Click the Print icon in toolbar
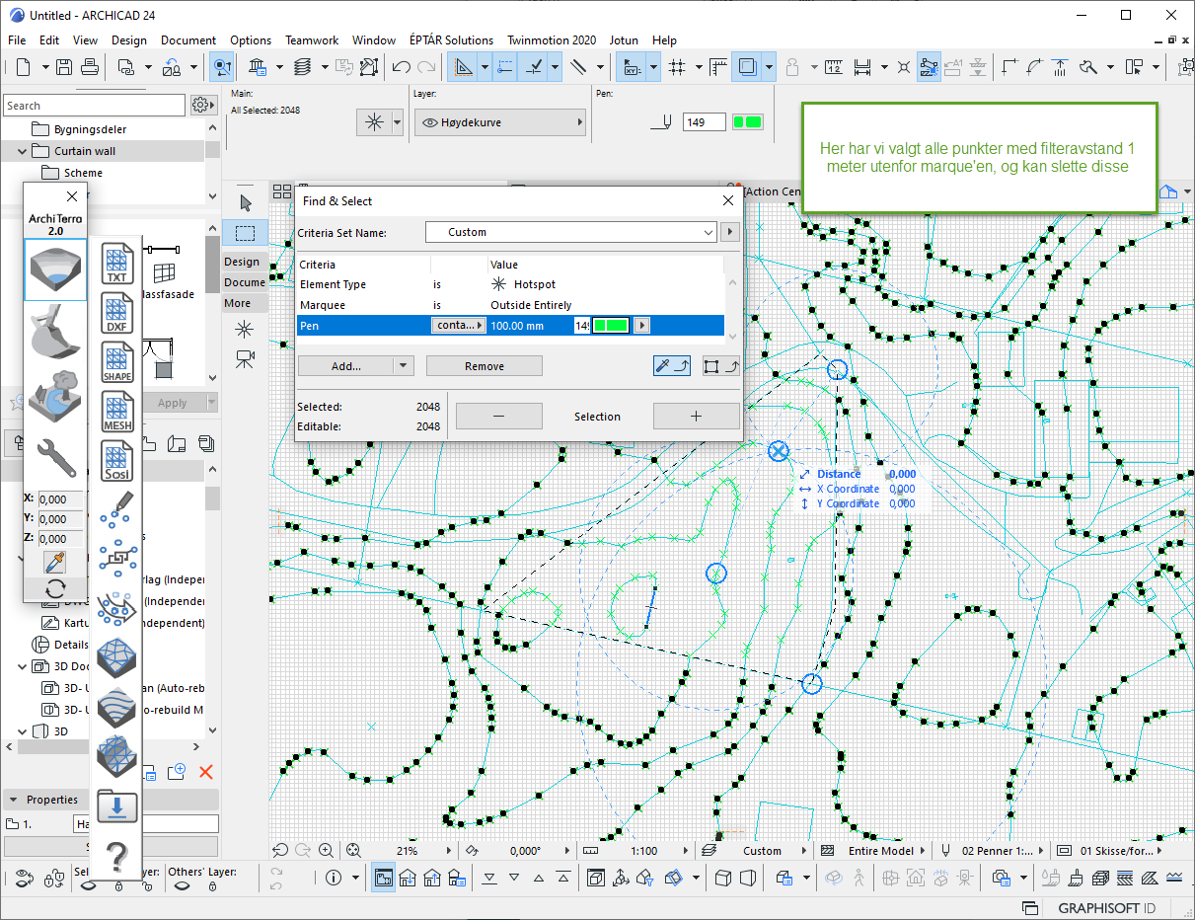The height and width of the screenshot is (920, 1195). [x=89, y=67]
